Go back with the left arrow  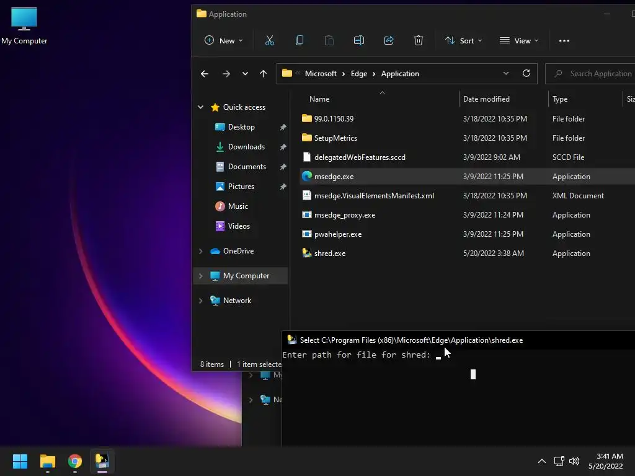pyautogui.click(x=205, y=74)
